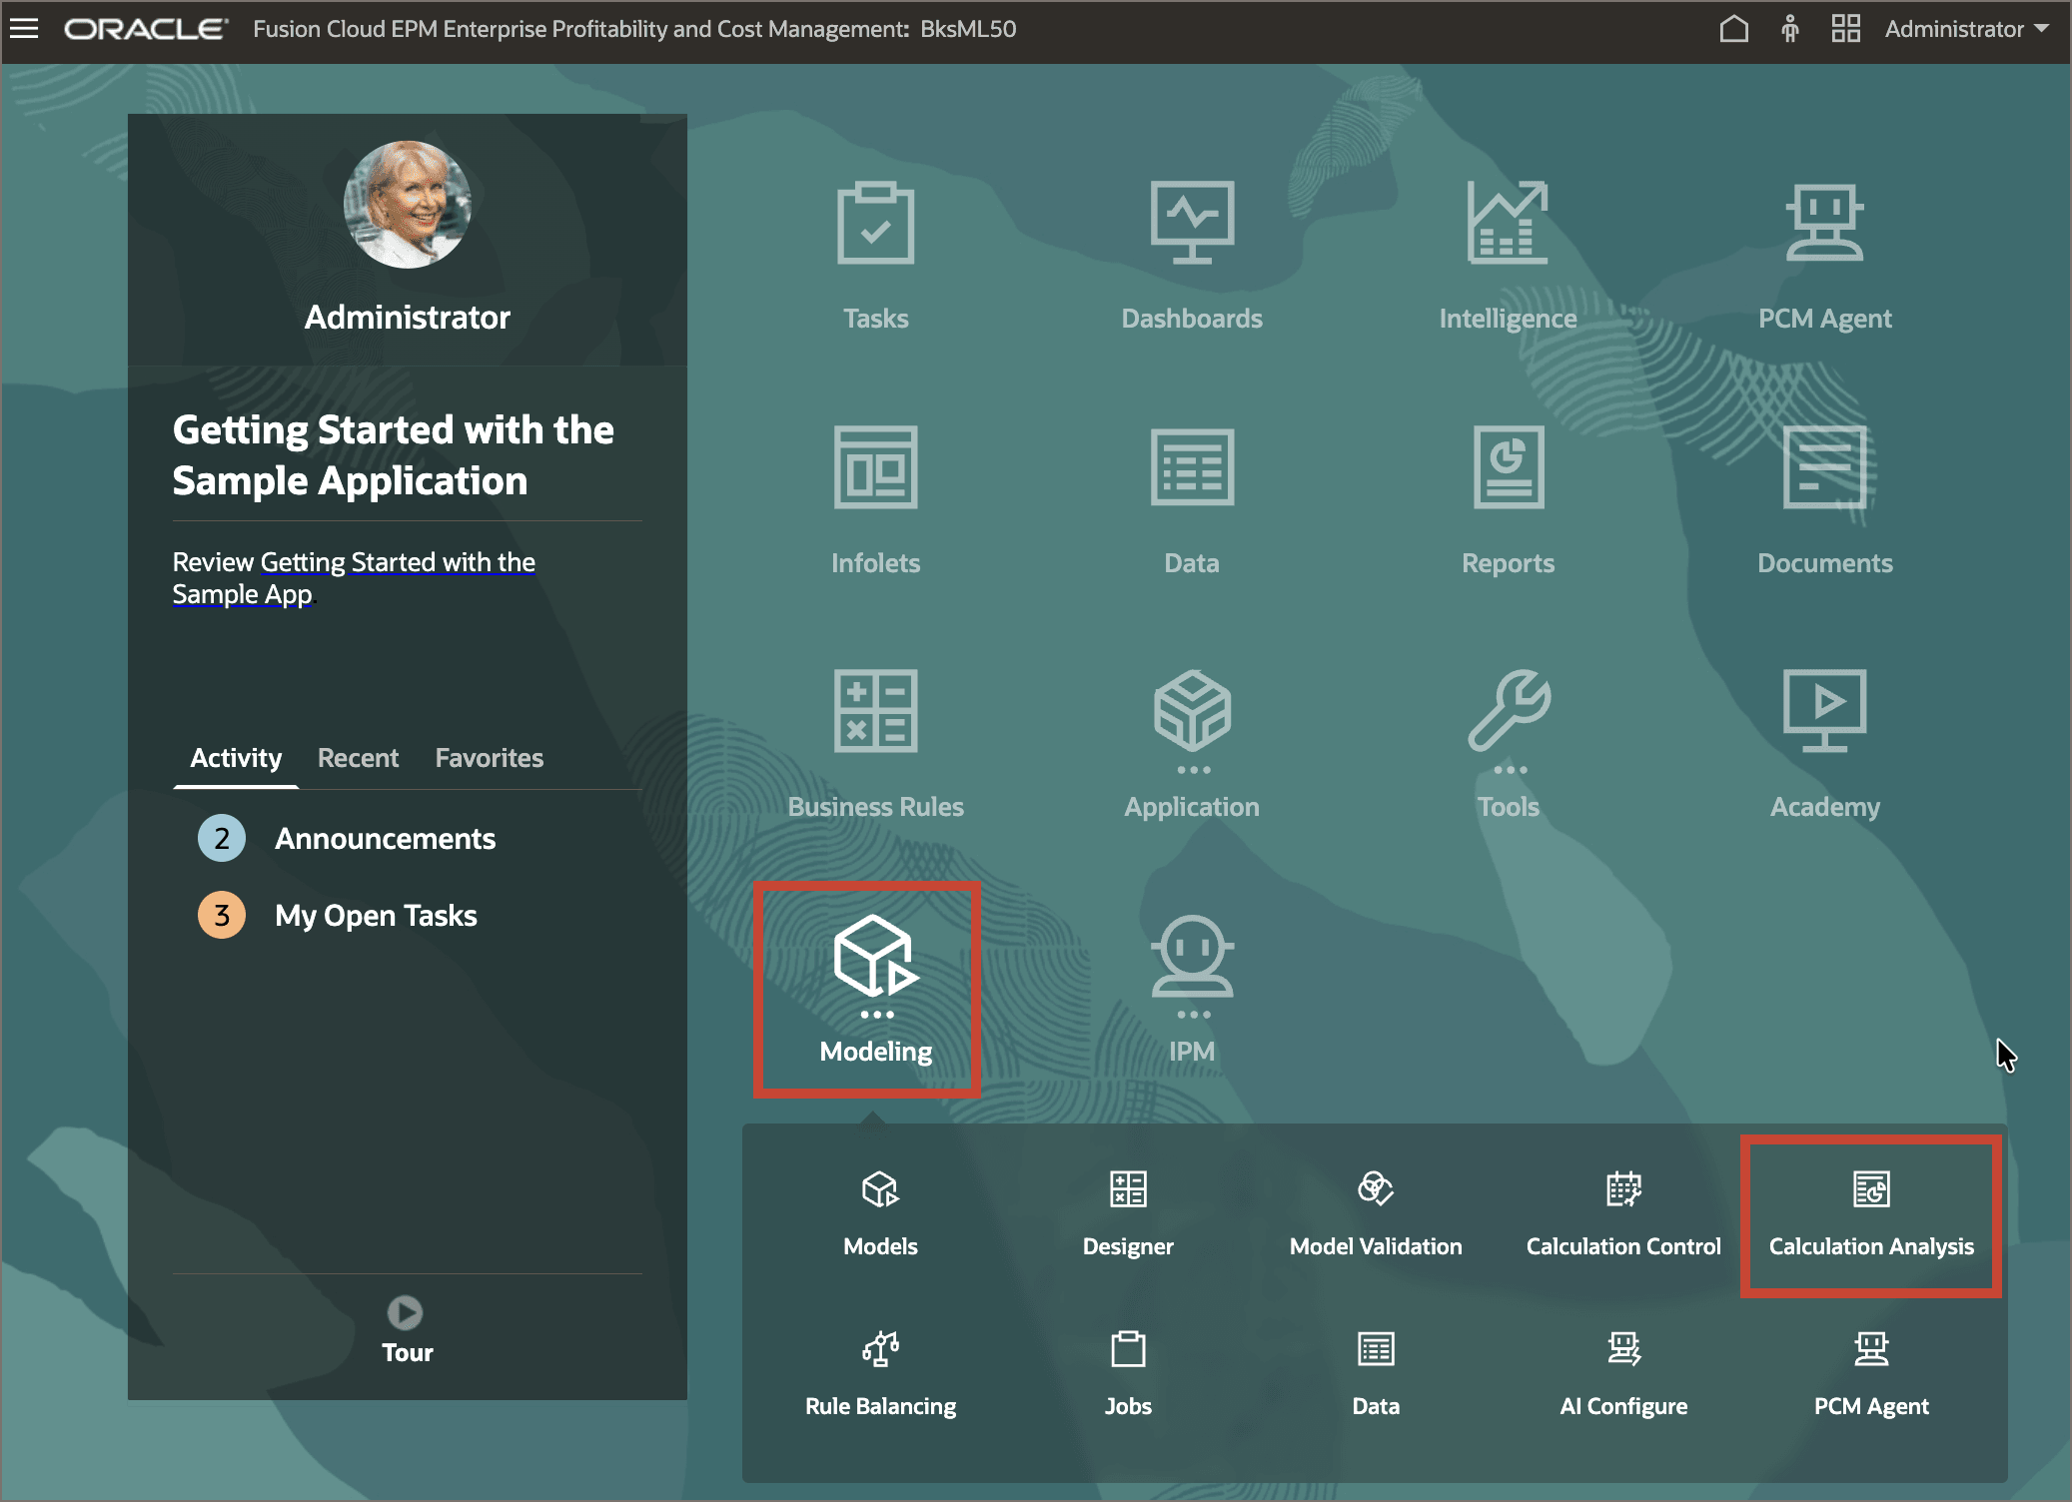
Task: Open the Administrator user dropdown
Action: [x=1963, y=28]
